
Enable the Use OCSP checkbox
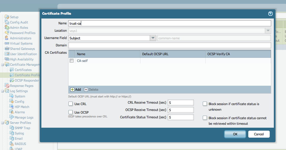point(71,112)
